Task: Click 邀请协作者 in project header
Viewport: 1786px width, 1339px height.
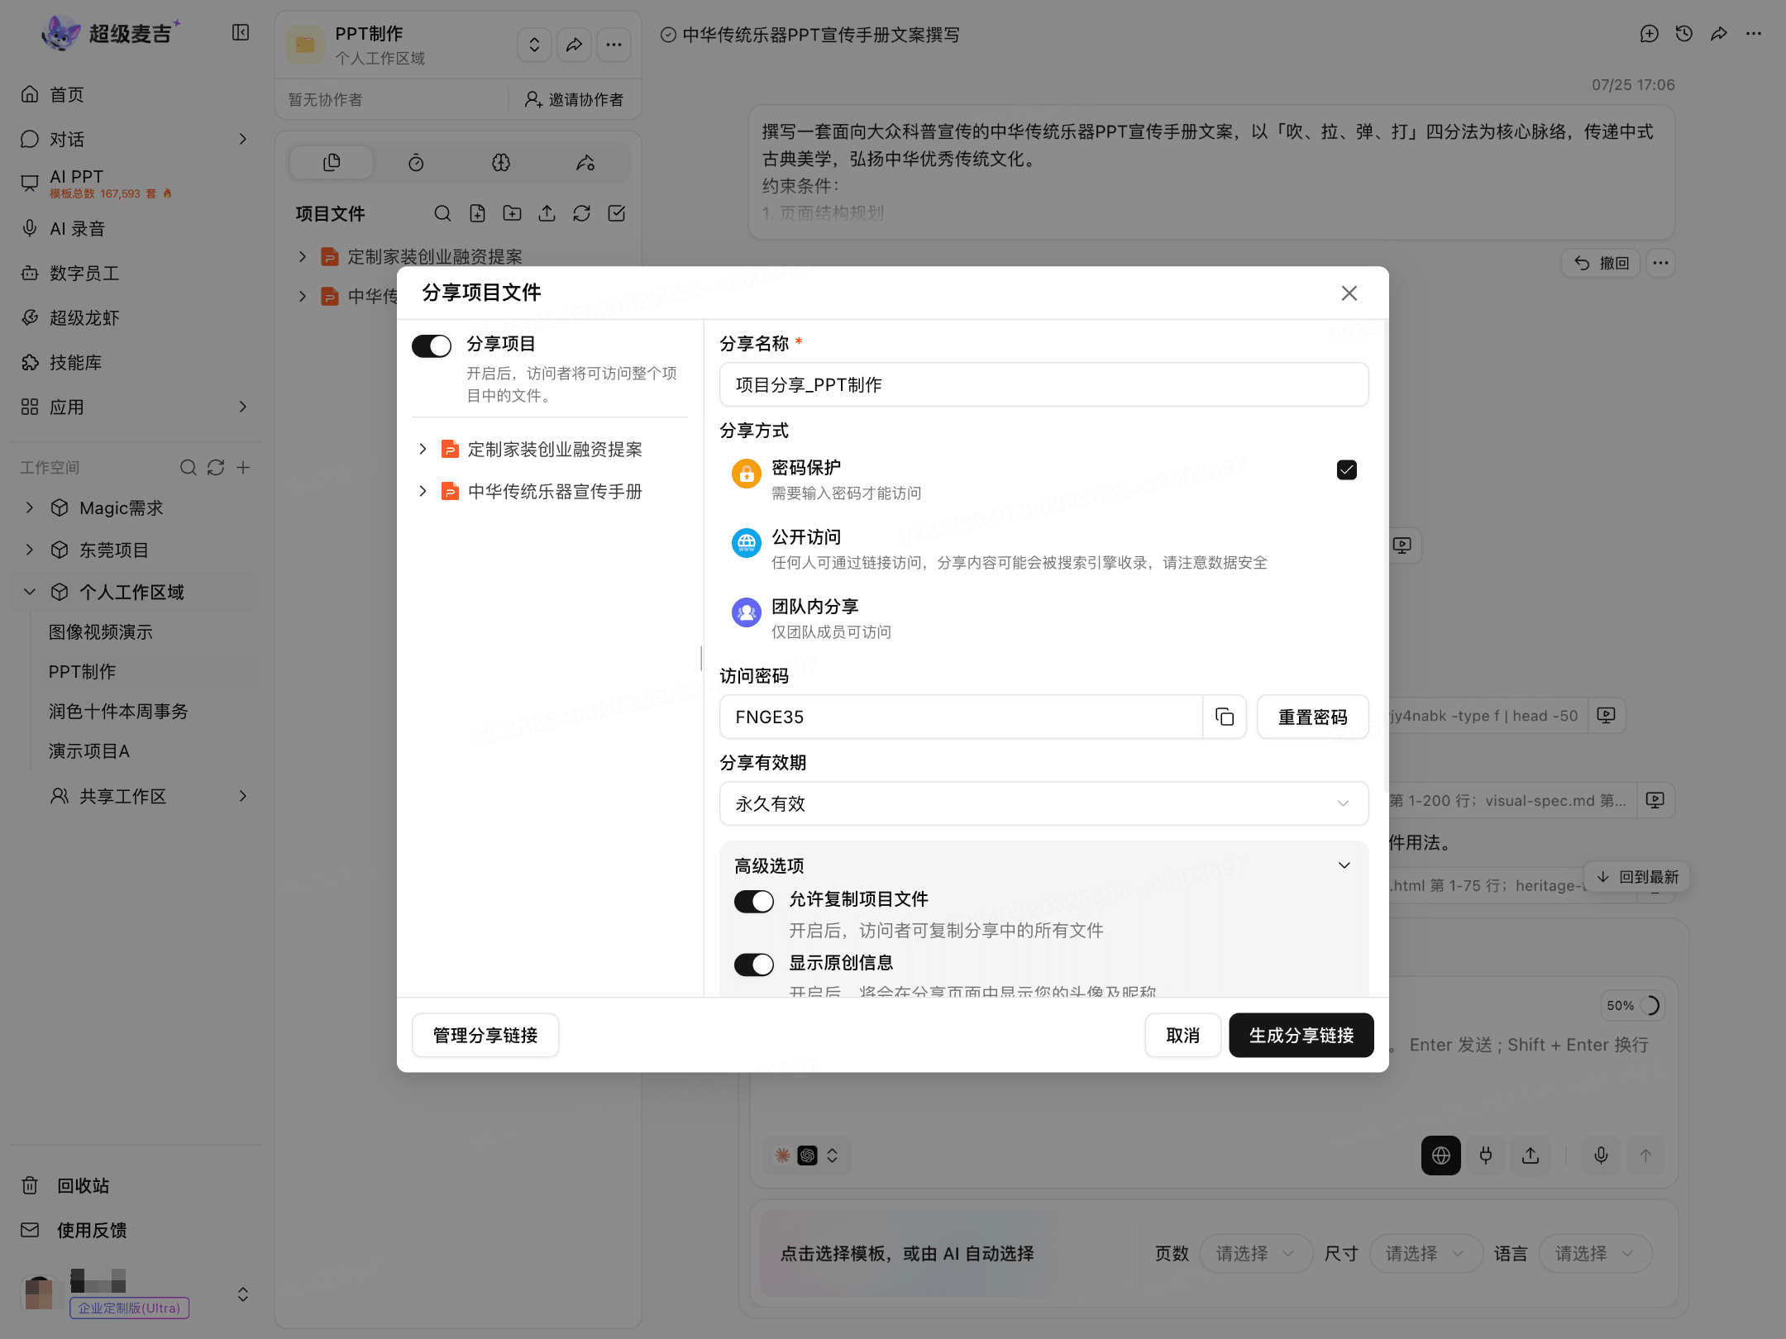Action: coord(574,100)
